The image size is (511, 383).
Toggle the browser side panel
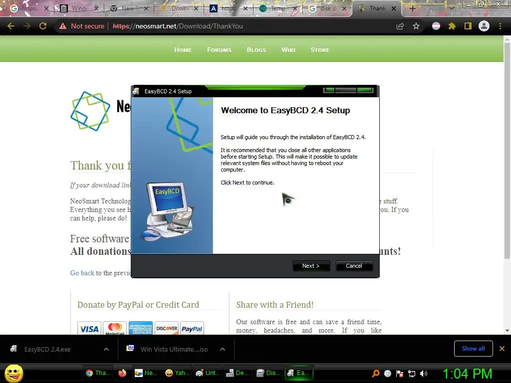468,26
